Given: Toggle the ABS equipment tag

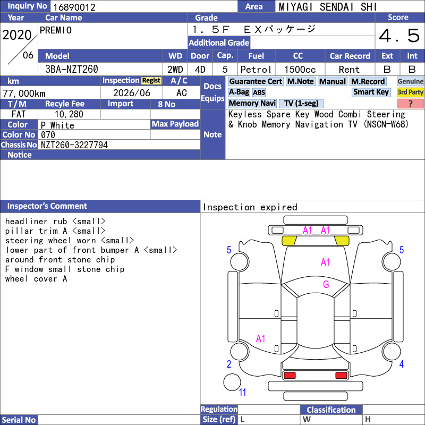Looking at the screenshot, I should (259, 92).
